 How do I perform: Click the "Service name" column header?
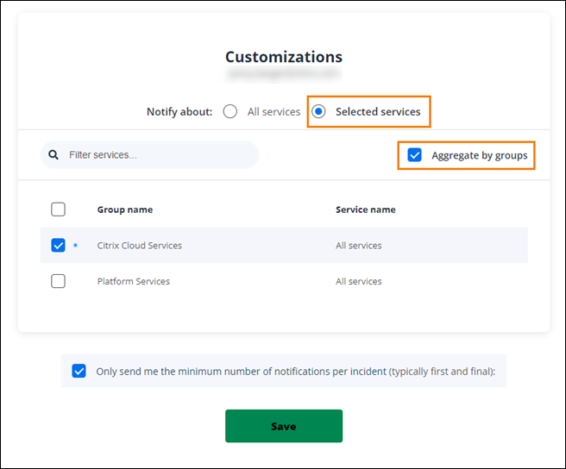click(366, 209)
